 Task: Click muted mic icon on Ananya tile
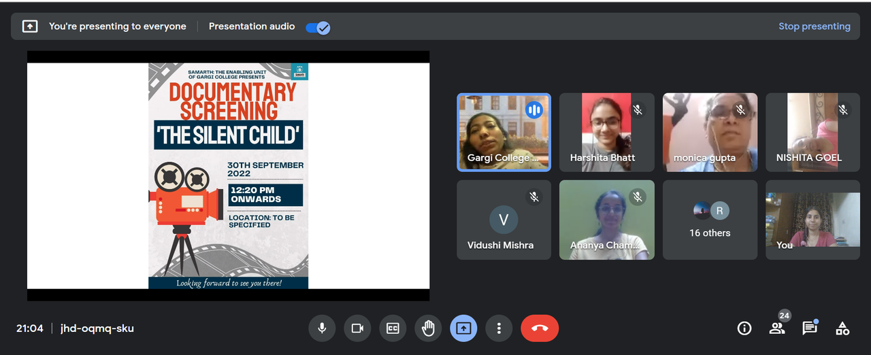[638, 197]
